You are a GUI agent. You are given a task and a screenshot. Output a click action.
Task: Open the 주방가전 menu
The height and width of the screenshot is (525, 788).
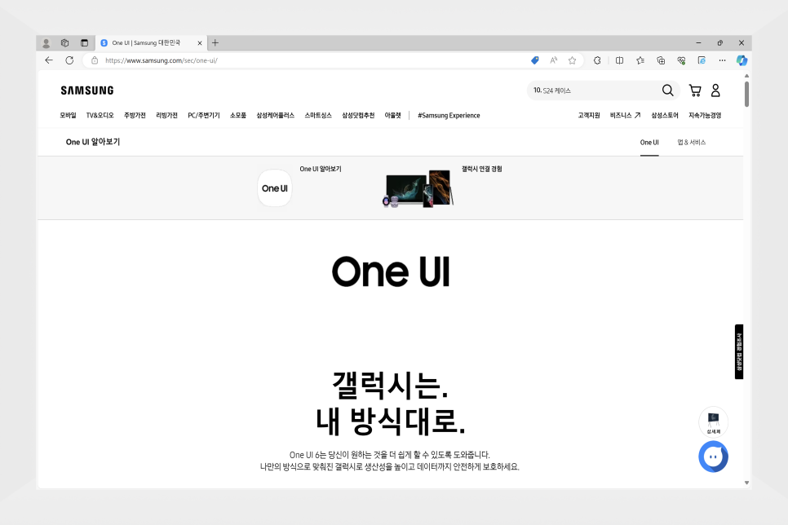pos(135,116)
